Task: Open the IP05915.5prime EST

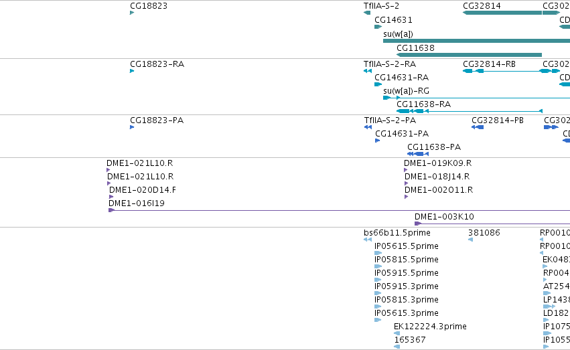Action: (x=378, y=280)
